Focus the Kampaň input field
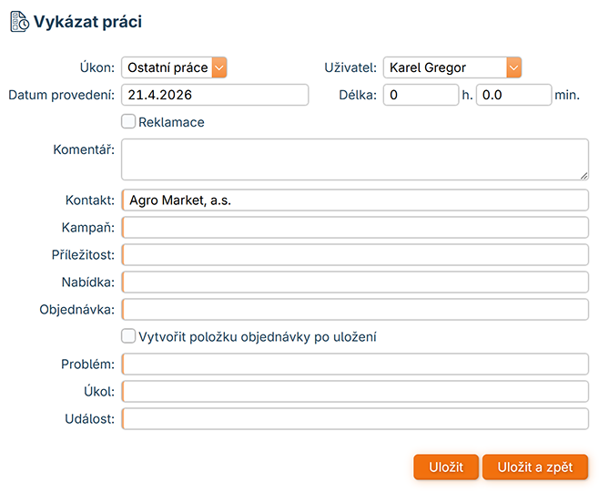 (355, 228)
